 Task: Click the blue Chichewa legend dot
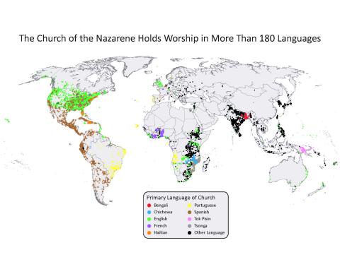point(149,212)
